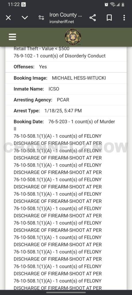Tap the Wi-Fi status icon
132x295 pixels.
pos(112,5)
